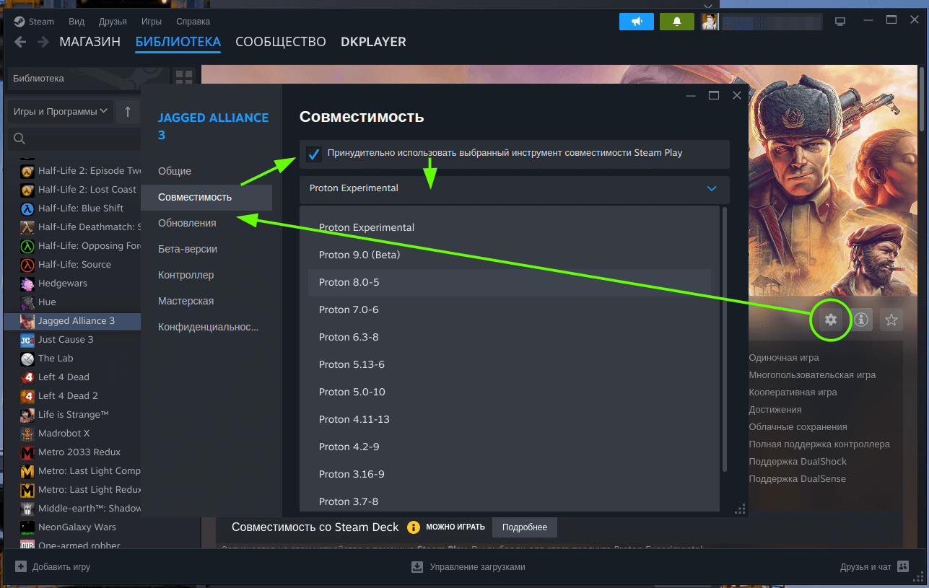Open the Proton Experimental dropdown

pos(515,190)
